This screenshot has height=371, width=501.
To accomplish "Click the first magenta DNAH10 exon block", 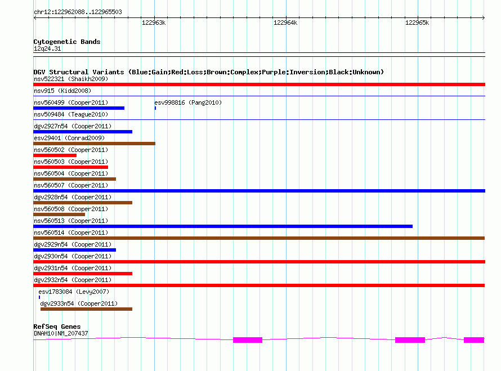I will coord(248,340).
